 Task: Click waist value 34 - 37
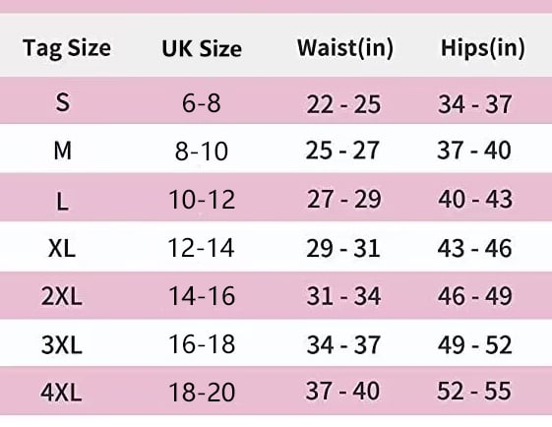coord(343,344)
